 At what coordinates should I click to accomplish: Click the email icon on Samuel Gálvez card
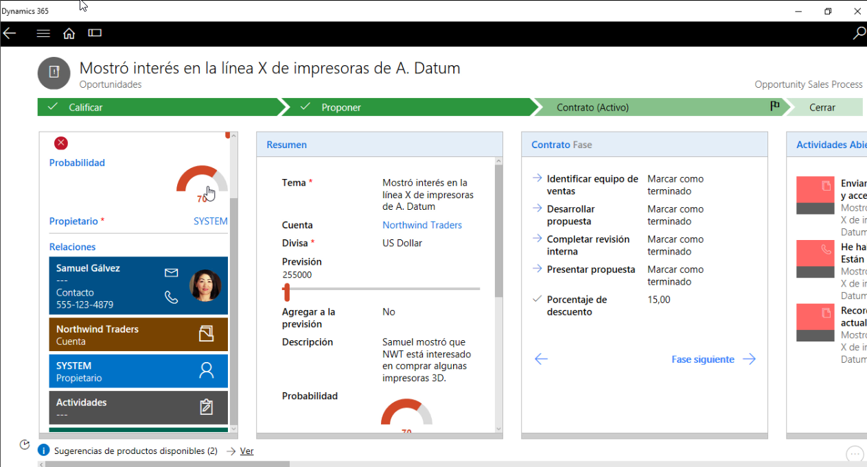click(172, 273)
